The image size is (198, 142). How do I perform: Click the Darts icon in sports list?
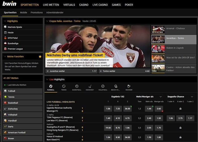(5, 126)
